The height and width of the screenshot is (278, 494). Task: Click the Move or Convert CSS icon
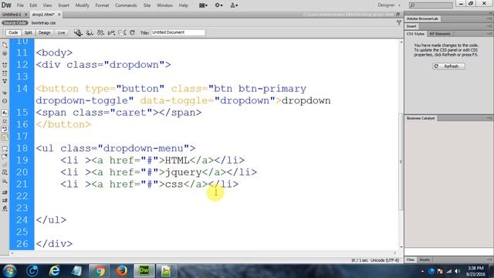click(5, 181)
